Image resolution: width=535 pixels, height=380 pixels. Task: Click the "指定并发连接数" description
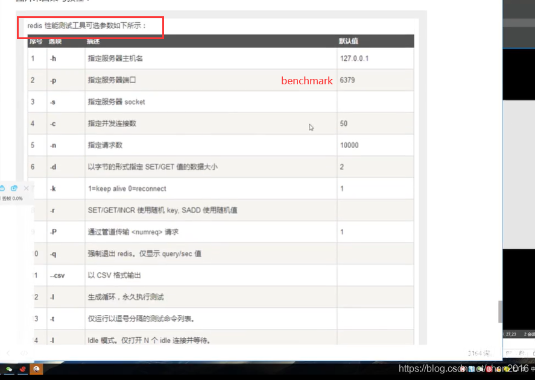tap(112, 123)
